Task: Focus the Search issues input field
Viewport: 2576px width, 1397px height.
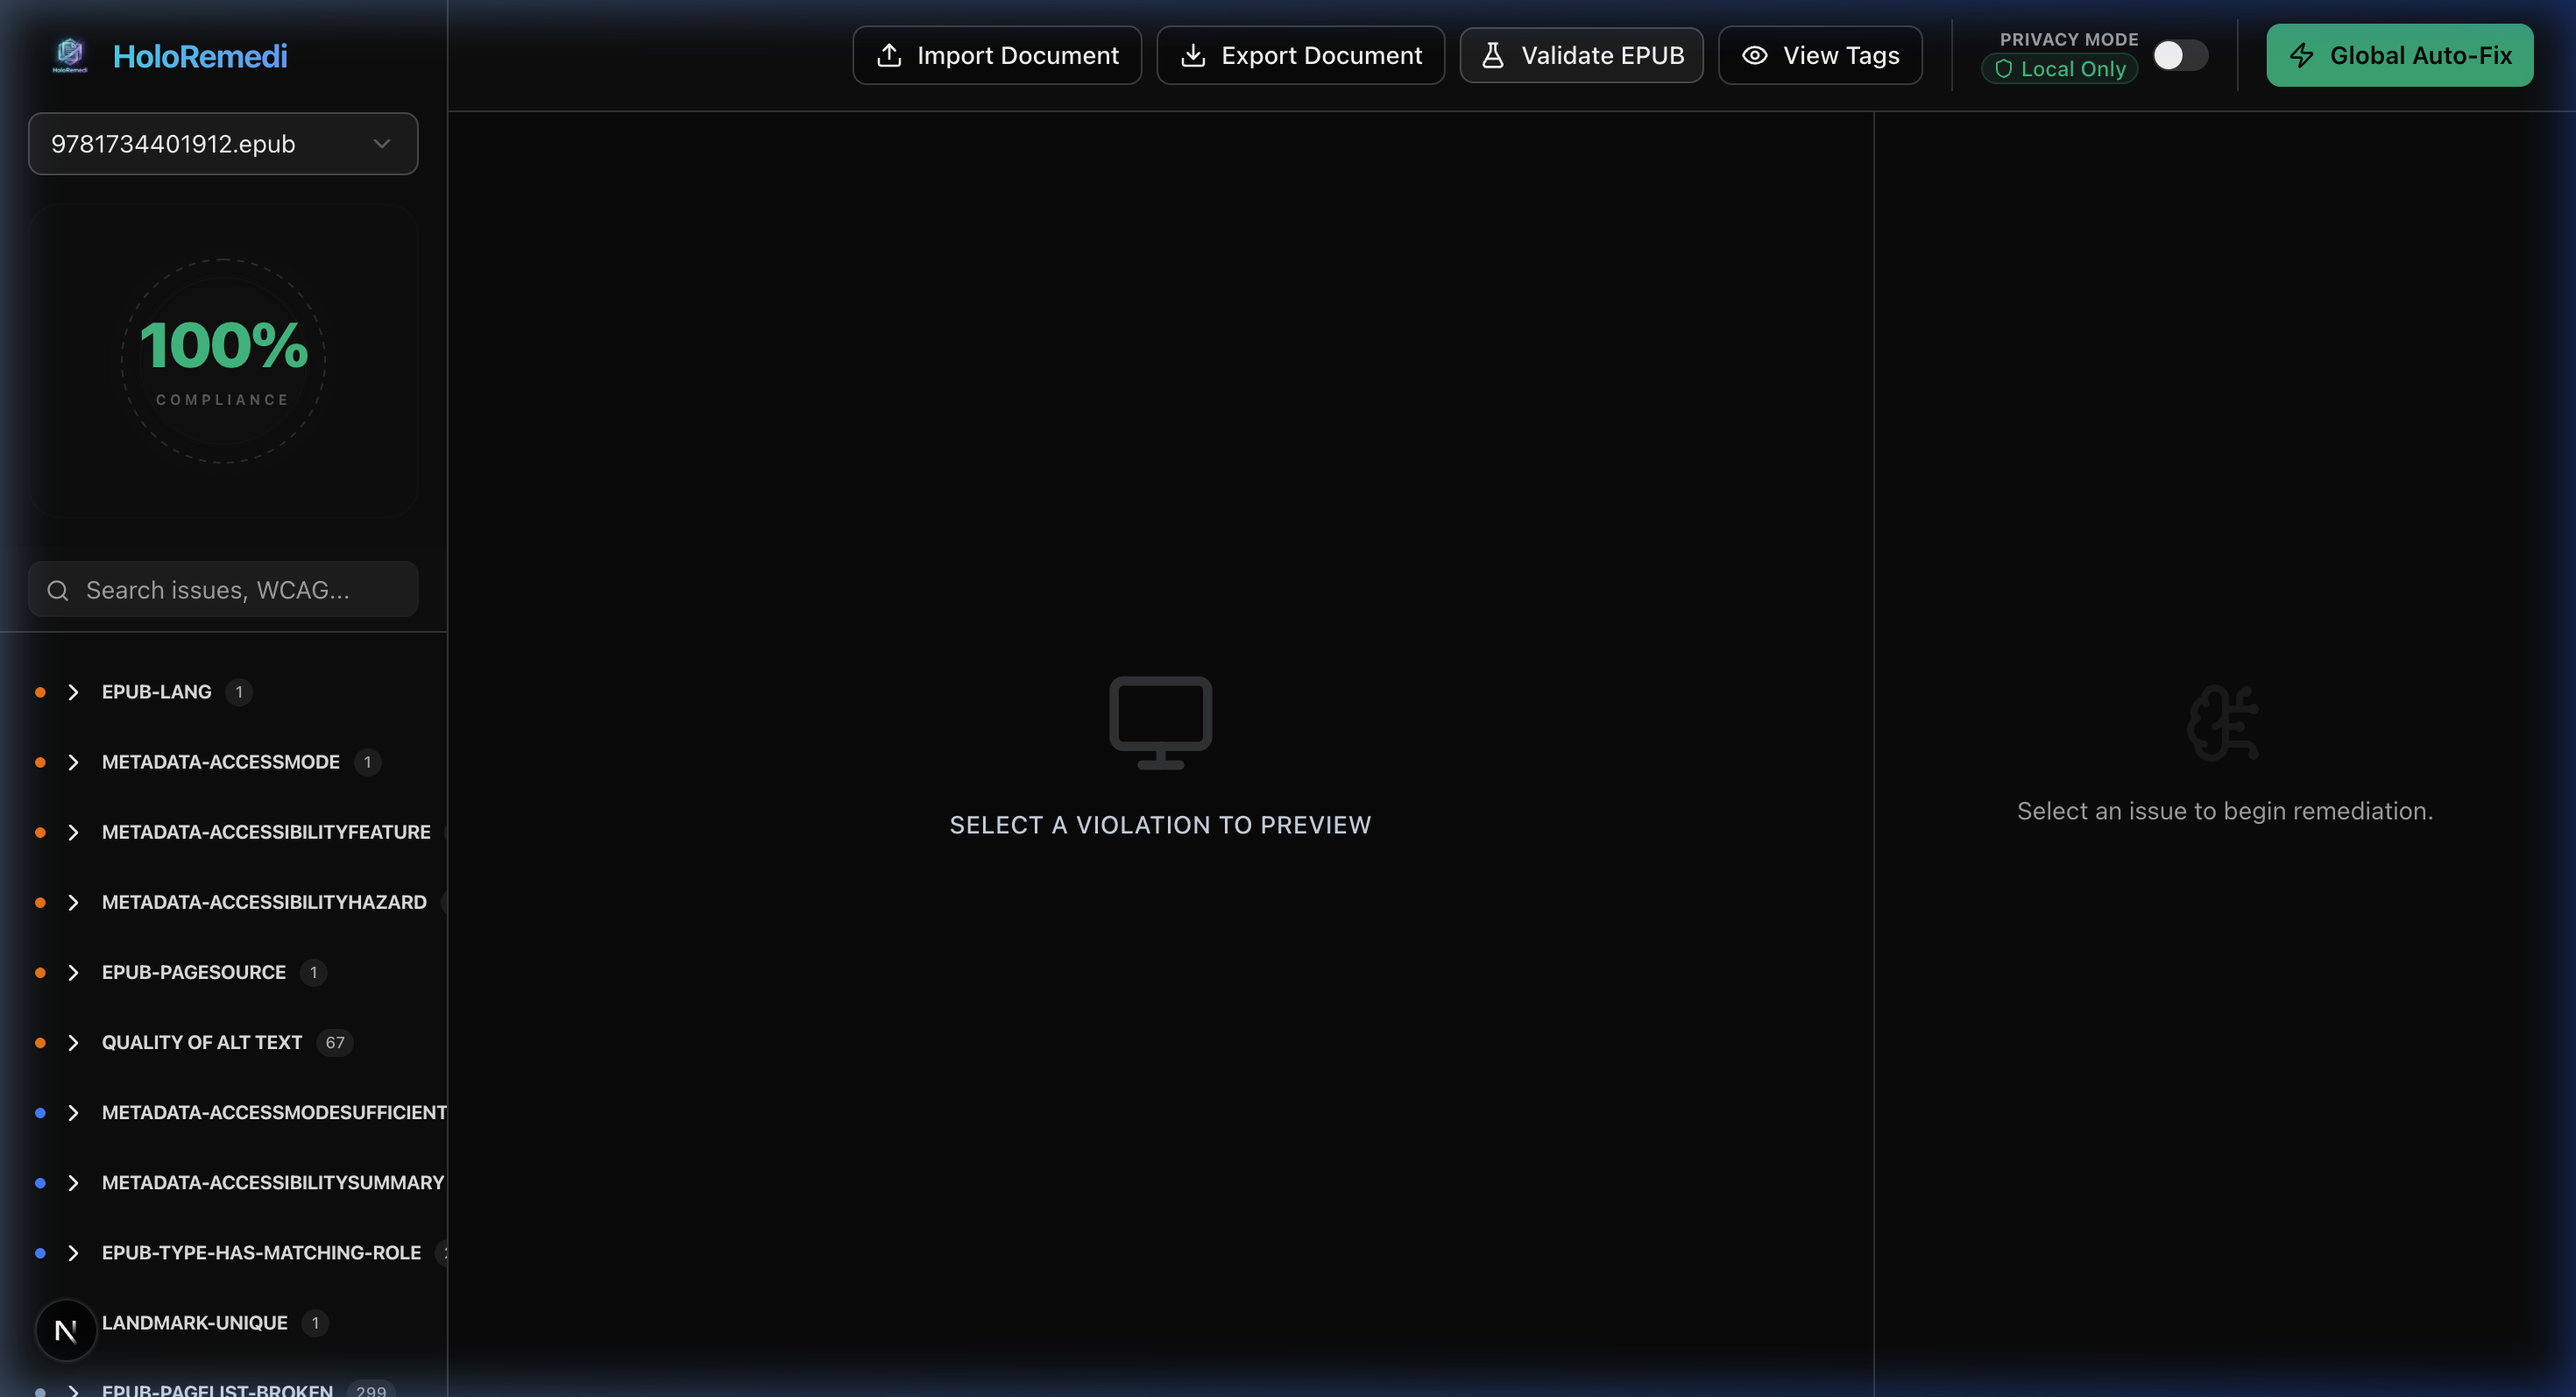Action: (x=240, y=590)
